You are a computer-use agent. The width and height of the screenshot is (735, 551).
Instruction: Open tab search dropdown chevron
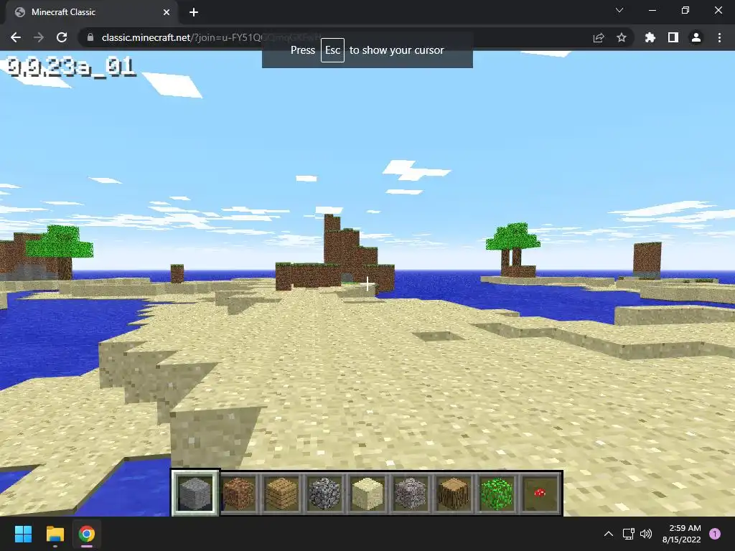pos(619,10)
